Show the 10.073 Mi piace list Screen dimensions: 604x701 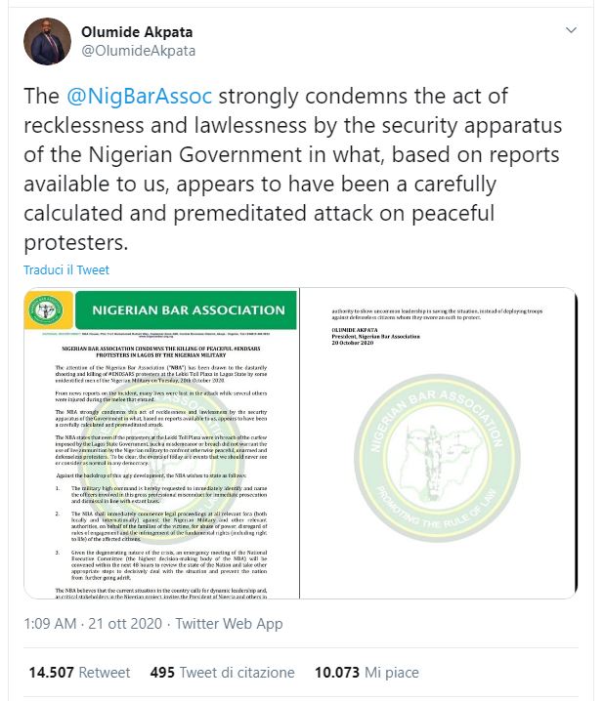(366, 673)
